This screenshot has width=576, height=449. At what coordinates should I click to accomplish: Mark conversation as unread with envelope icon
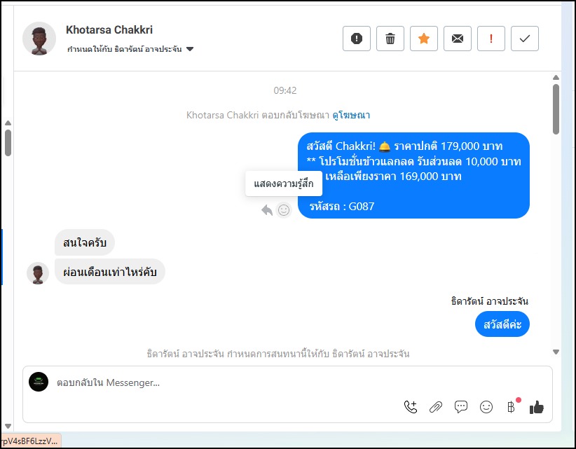pyautogui.click(x=458, y=39)
